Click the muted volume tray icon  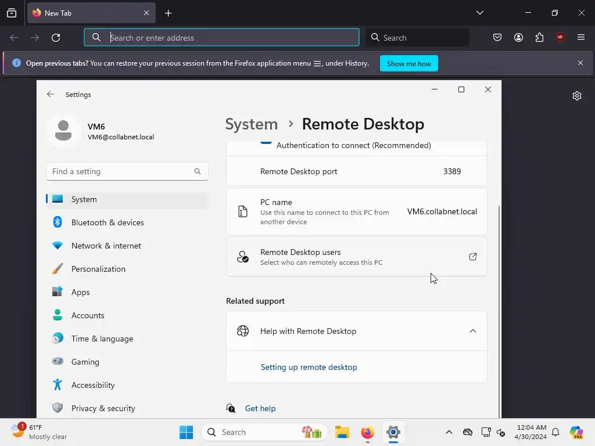click(501, 432)
